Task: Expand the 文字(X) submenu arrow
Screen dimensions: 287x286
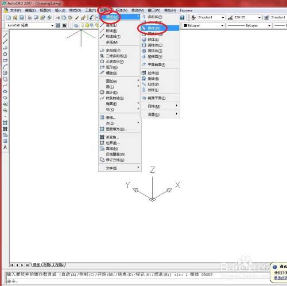Action: pos(138,168)
